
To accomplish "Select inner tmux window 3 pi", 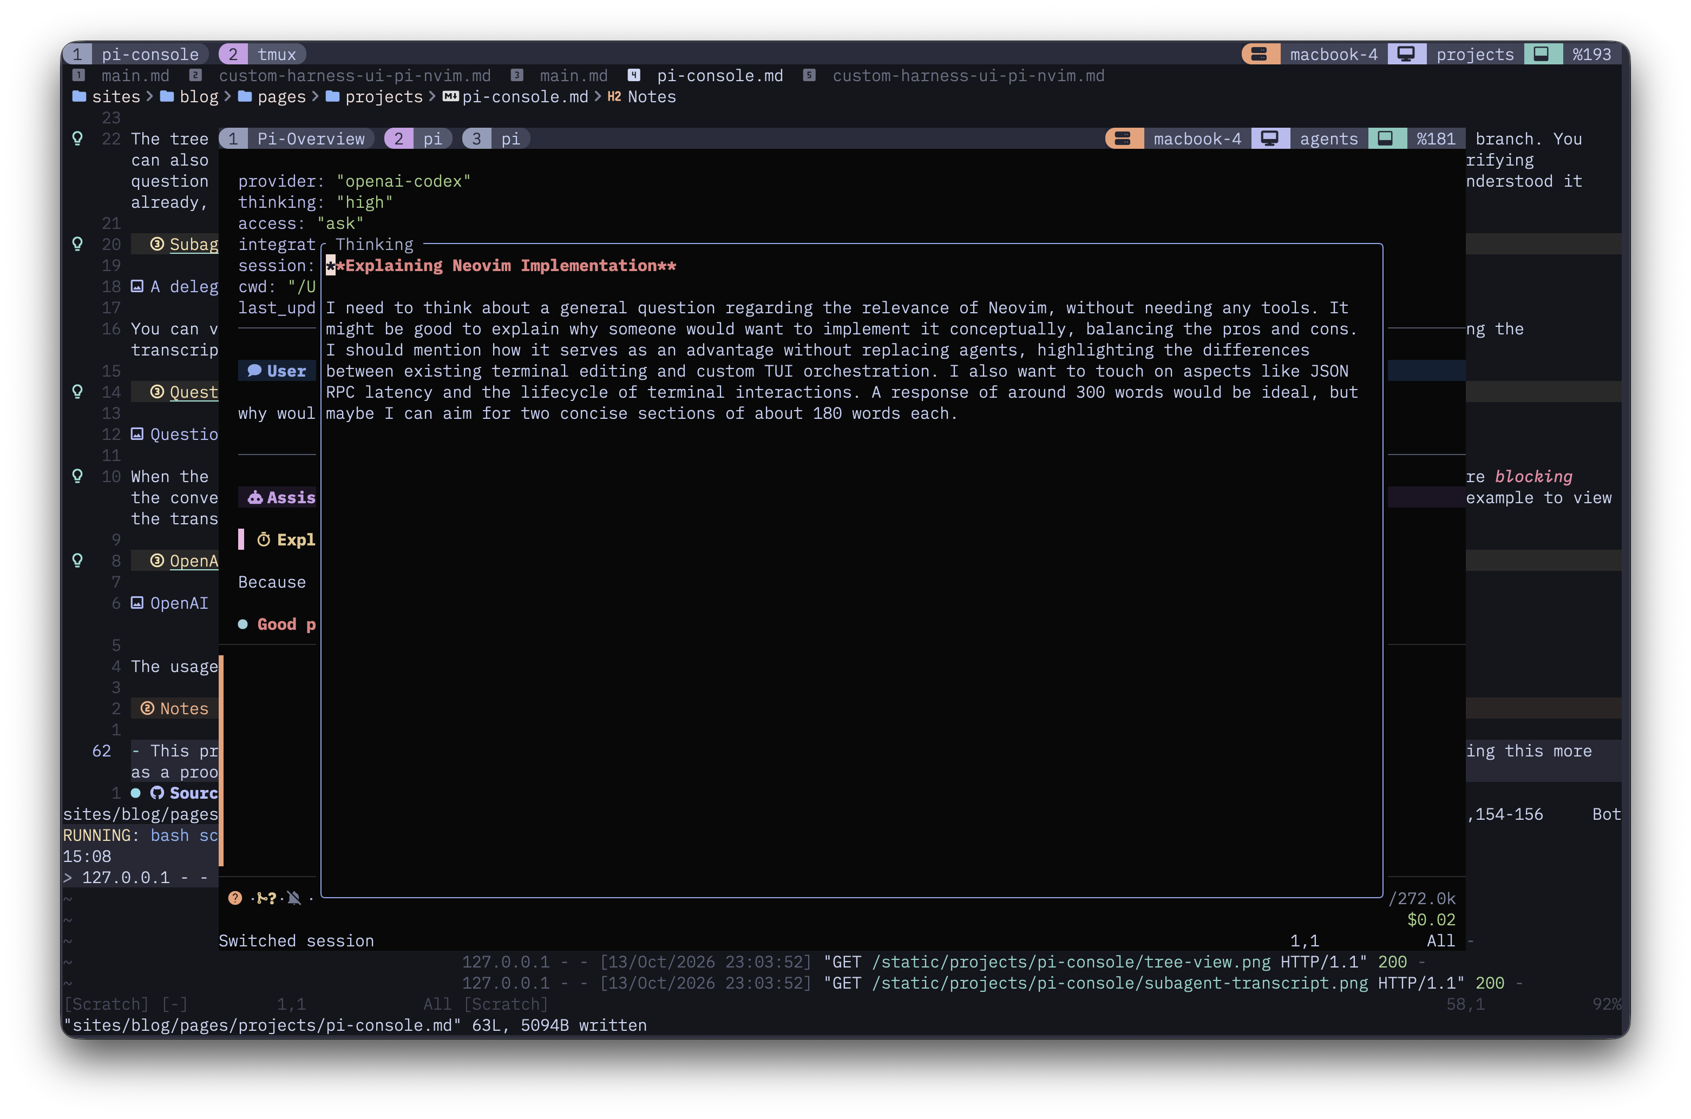I will point(495,139).
